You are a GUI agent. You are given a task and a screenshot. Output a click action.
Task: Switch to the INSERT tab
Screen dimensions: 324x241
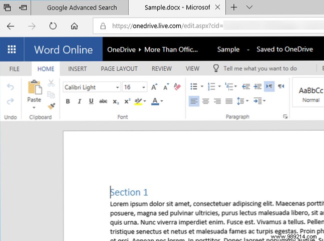[77, 69]
